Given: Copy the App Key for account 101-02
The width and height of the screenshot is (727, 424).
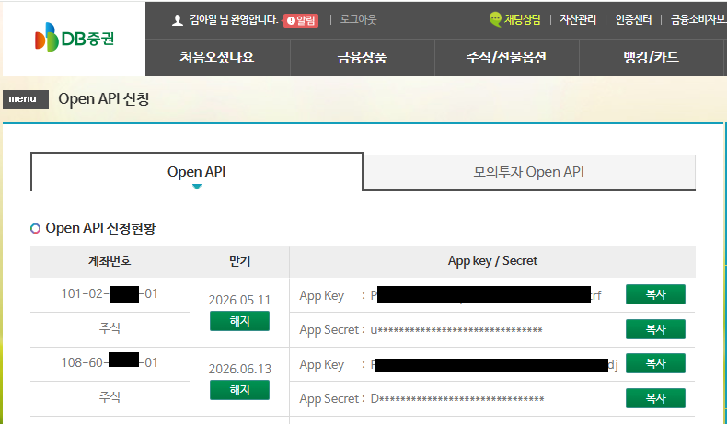Looking at the screenshot, I should [x=655, y=294].
